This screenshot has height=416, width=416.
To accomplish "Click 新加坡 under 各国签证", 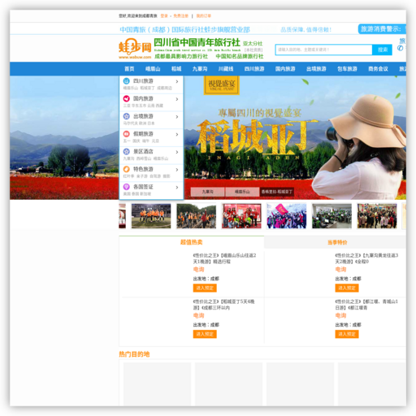I will 145,193.
